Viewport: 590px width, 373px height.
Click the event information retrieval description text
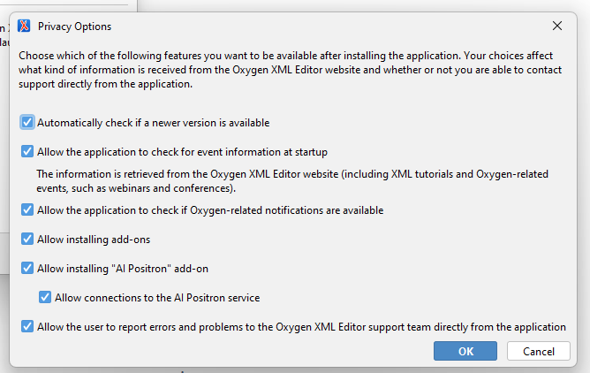click(291, 181)
